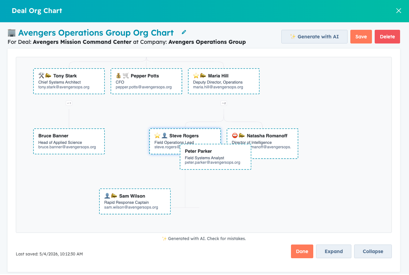The image size is (409, 275).
Task: Click the Collapse button
Action: pyautogui.click(x=373, y=251)
